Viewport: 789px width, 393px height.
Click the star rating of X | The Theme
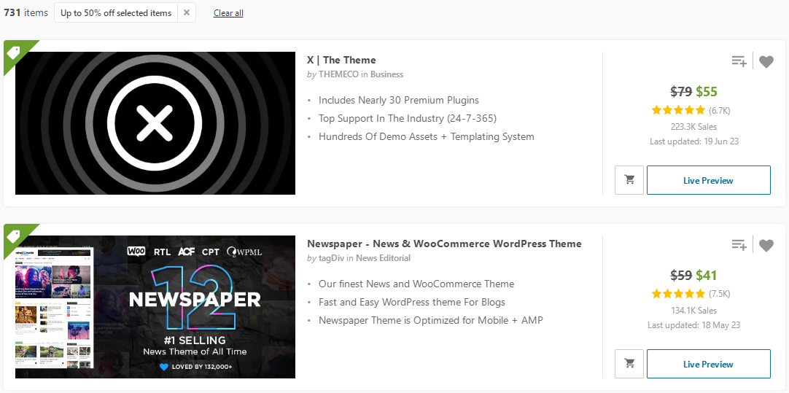tap(678, 110)
